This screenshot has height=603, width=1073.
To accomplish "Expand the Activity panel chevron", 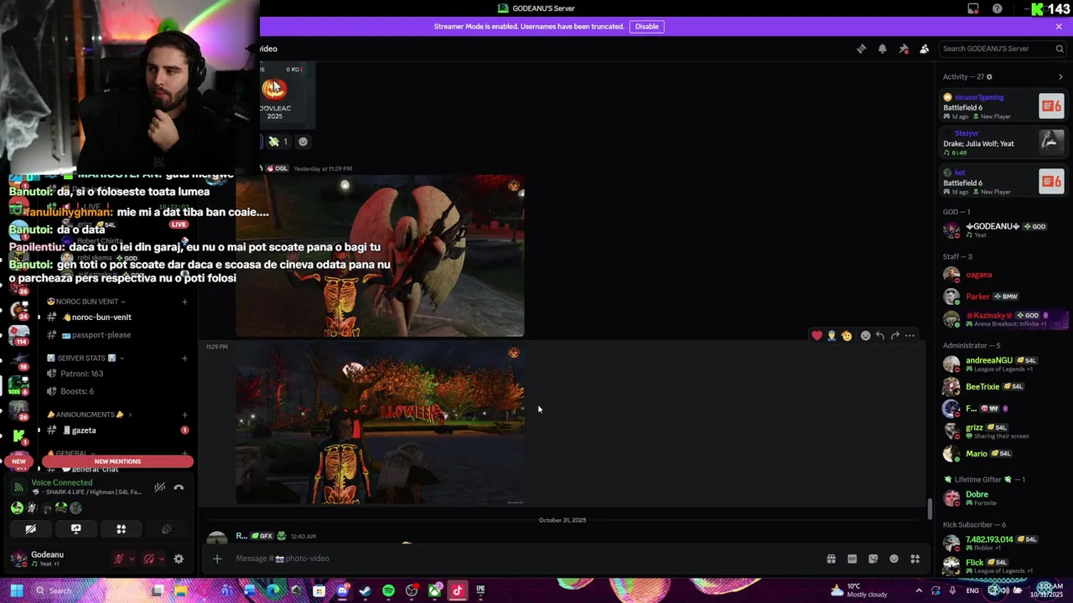I will point(1060,77).
